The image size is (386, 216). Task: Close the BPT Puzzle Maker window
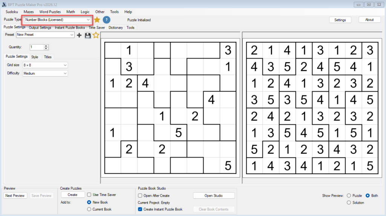coord(379,5)
